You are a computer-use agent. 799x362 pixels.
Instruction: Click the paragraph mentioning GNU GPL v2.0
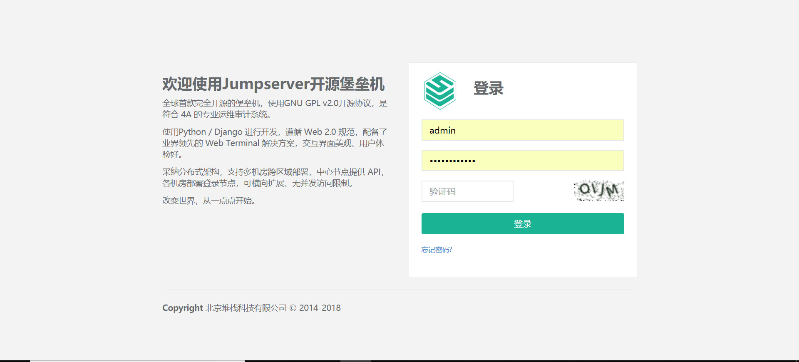[275, 109]
